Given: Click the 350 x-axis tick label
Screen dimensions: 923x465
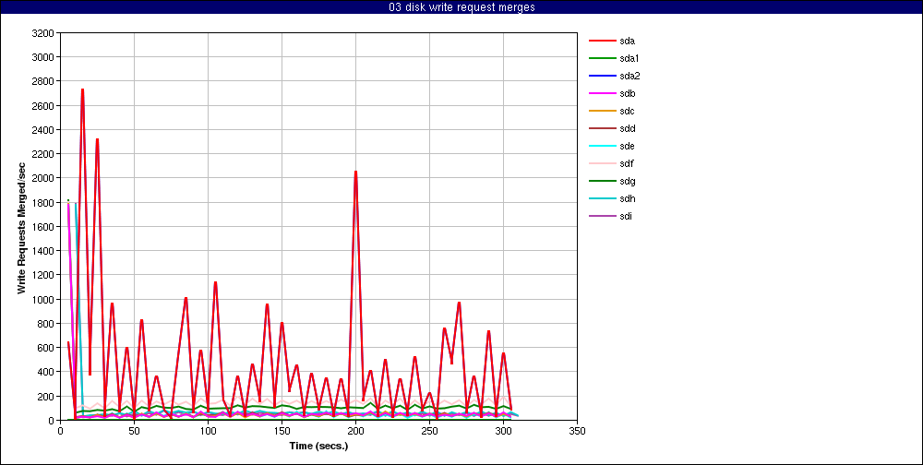Looking at the screenshot, I should pyautogui.click(x=578, y=431).
